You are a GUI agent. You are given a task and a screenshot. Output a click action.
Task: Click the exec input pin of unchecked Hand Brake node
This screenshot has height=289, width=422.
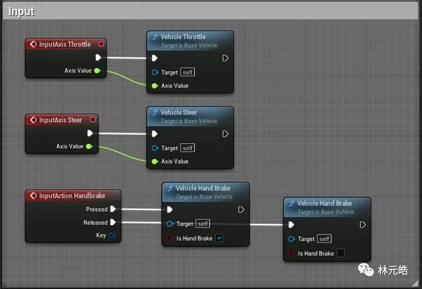coord(291,225)
